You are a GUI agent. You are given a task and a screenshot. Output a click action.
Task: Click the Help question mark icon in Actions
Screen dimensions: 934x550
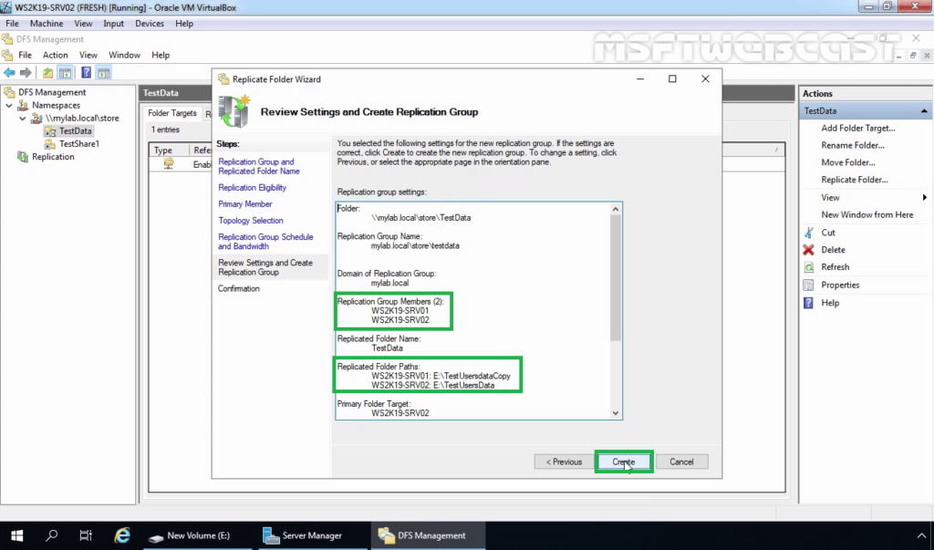tap(808, 303)
